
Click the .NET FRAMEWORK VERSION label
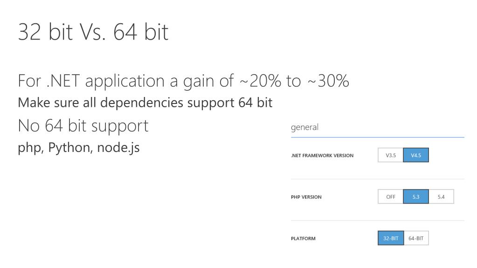(322, 156)
